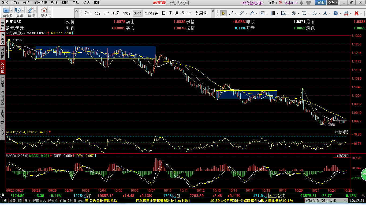Open the 系统 menu
The image size is (366, 205).
point(5,3)
